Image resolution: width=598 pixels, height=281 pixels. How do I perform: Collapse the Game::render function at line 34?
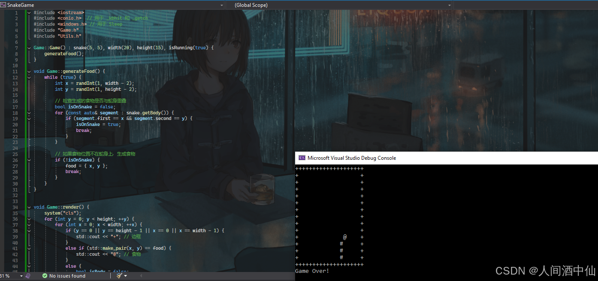[x=29, y=207]
